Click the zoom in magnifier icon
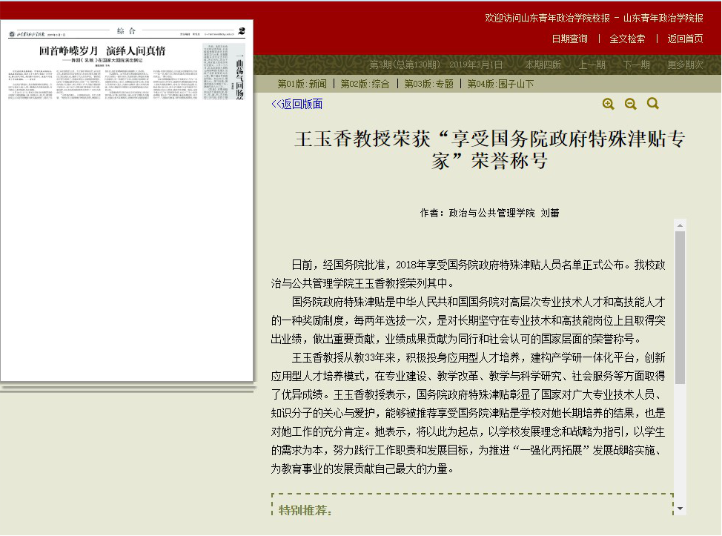Viewport: 722px width, 536px height. [609, 104]
